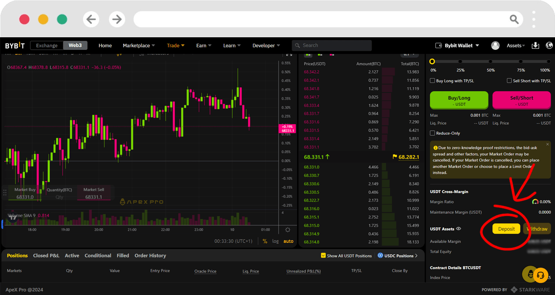Viewport: 555px width, 295px height.
Task: Enable Sell Short with TP/SL checkbox
Action: pos(509,81)
